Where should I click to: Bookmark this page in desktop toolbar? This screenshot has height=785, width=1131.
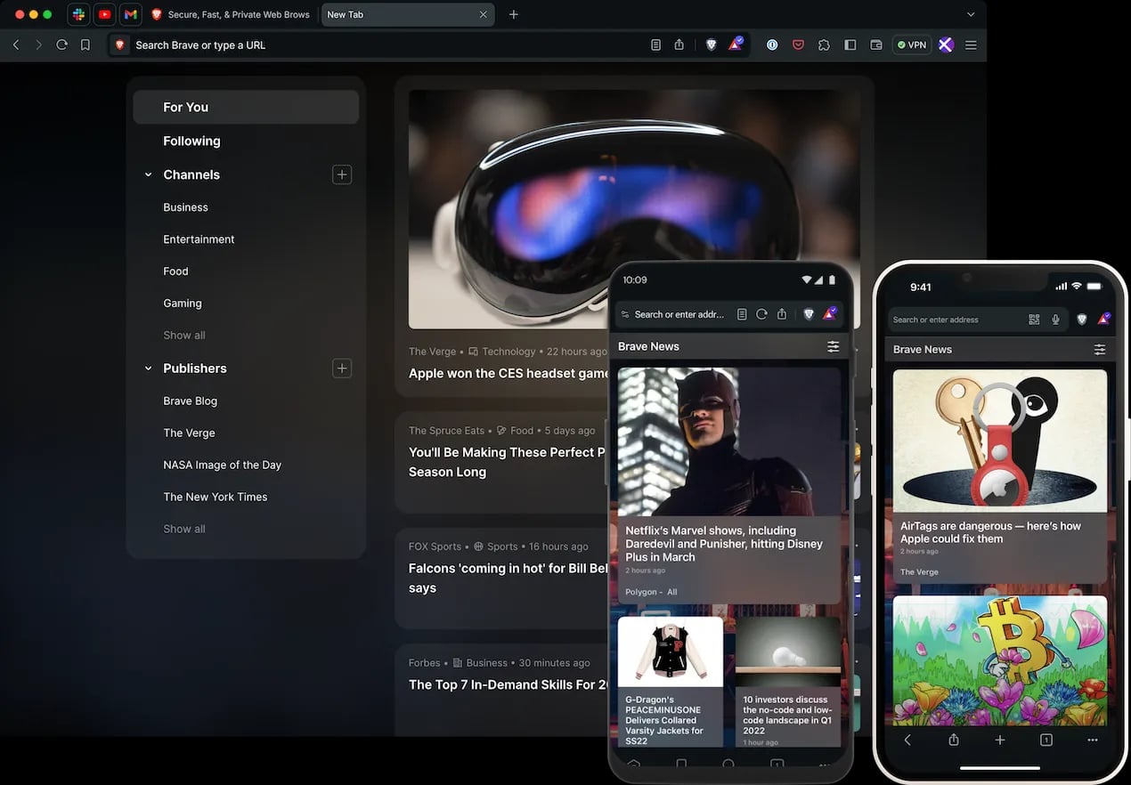(x=85, y=45)
